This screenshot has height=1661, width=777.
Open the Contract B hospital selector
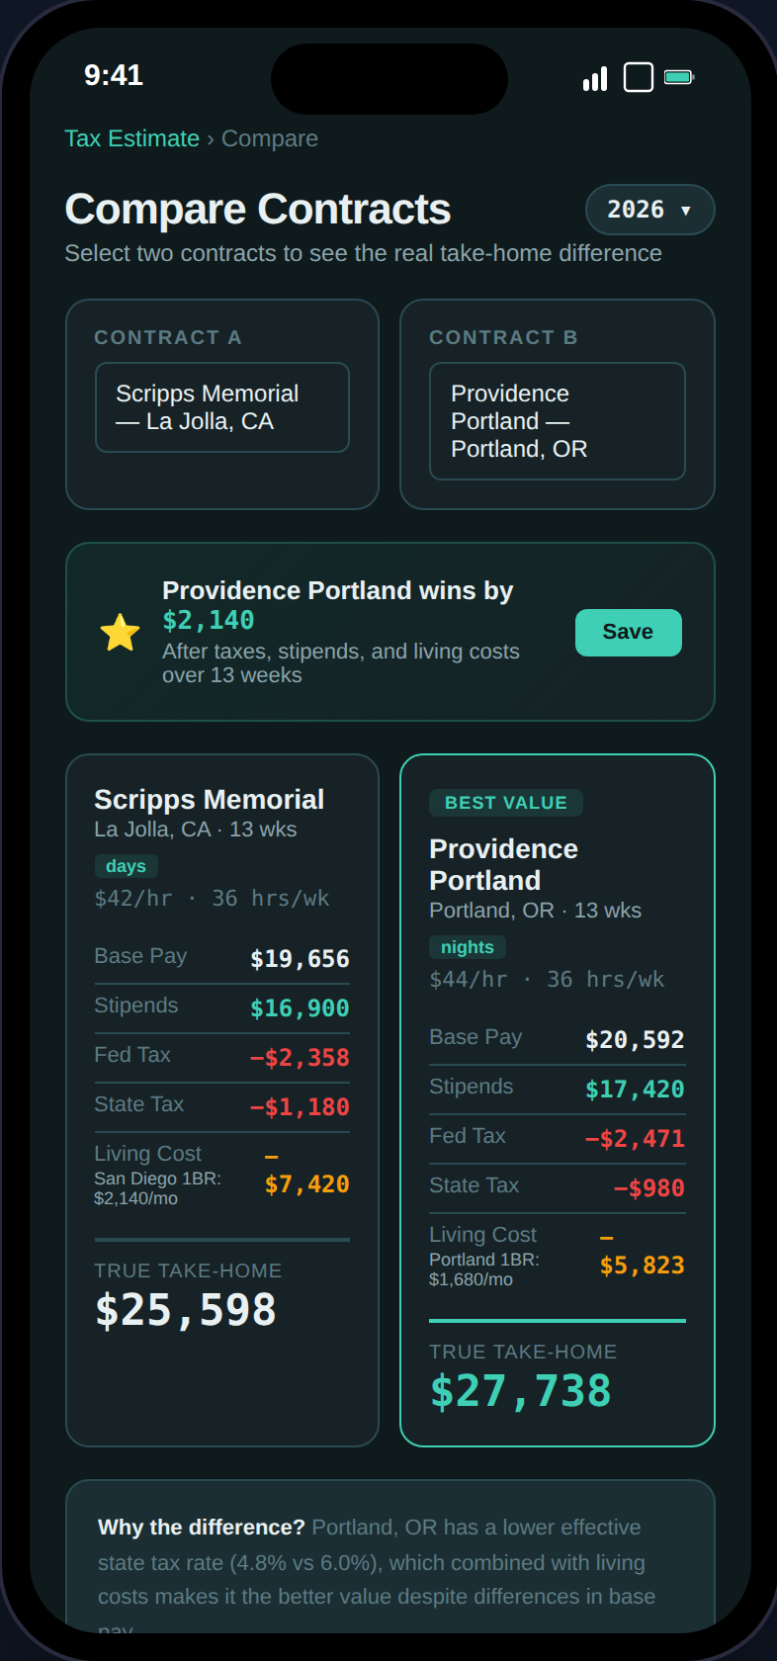click(557, 420)
